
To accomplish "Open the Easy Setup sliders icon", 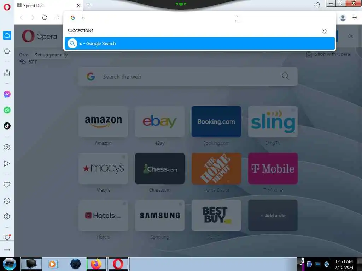I will 355,18.
